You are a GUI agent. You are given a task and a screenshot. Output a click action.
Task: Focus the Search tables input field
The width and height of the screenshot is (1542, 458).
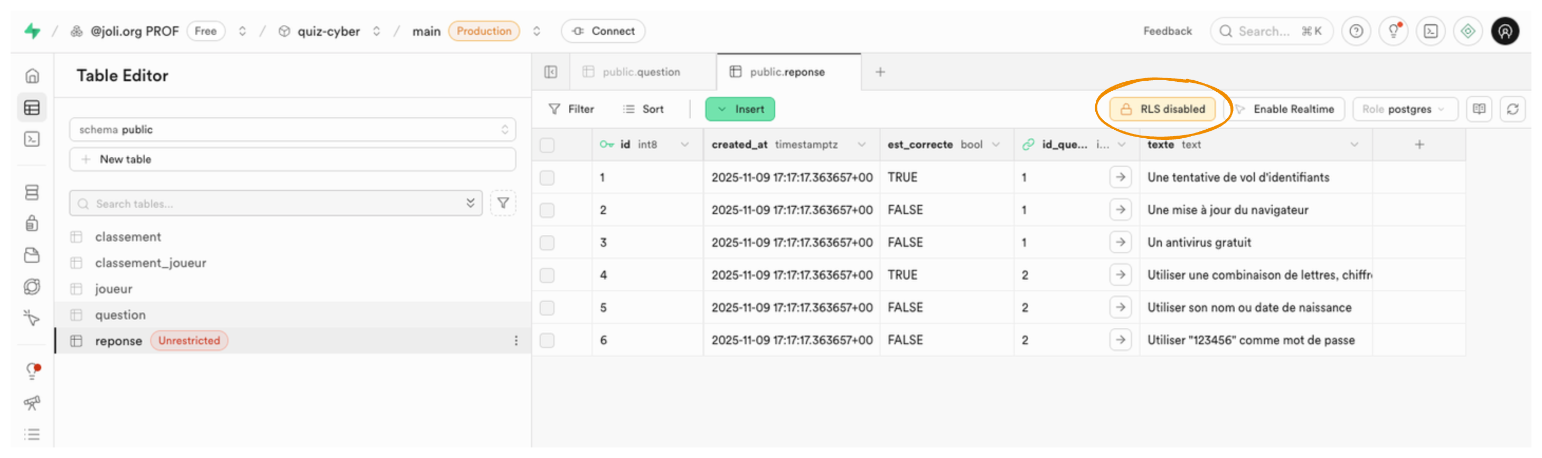point(275,203)
